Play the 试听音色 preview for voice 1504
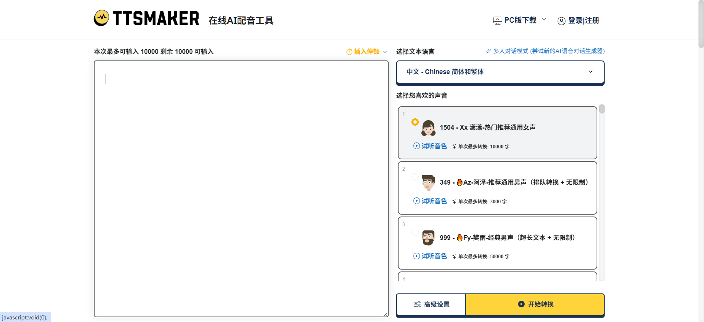 click(430, 146)
